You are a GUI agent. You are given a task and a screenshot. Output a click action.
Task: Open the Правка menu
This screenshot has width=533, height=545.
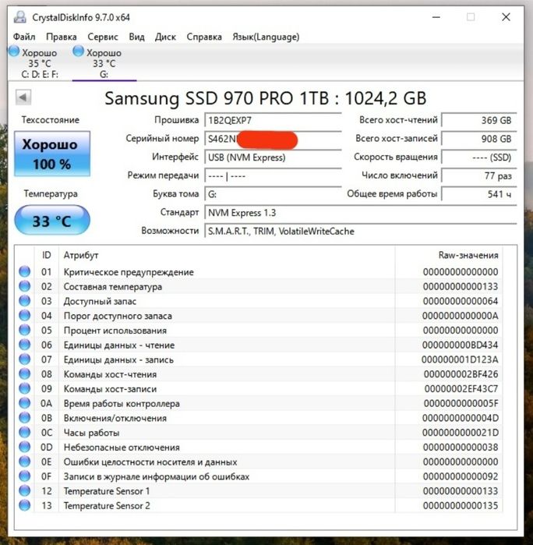[62, 37]
